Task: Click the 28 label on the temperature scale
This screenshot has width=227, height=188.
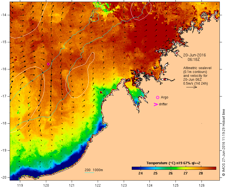Action: point(201,173)
